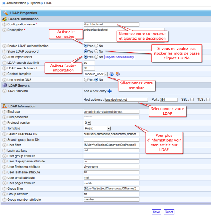Screen dimensions: 211x217
Task: Click the info icon beside Contact template dropdown
Action: point(111,74)
